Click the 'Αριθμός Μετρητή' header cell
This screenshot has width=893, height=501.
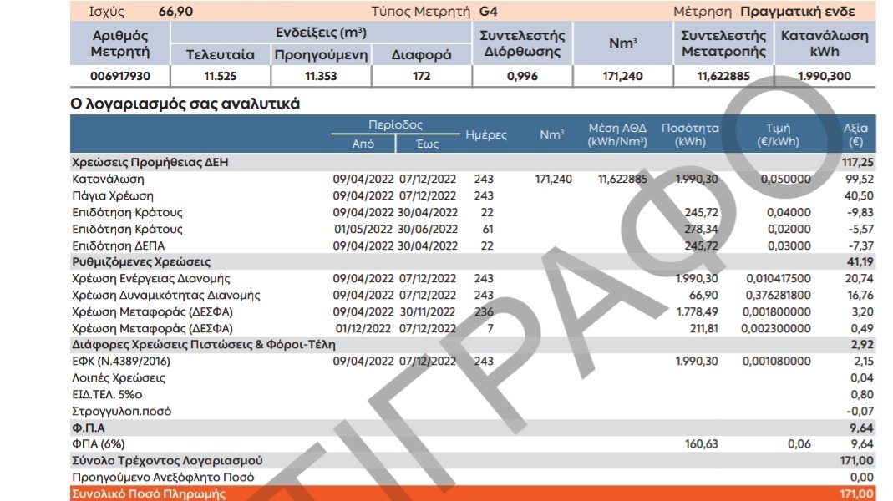coord(120,43)
